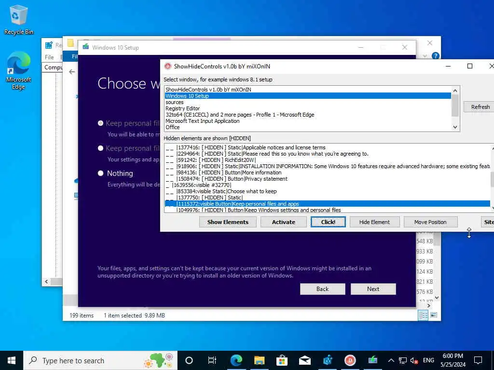This screenshot has width=494, height=370.
Task: Click the Show Elements button
Action: coord(228,222)
